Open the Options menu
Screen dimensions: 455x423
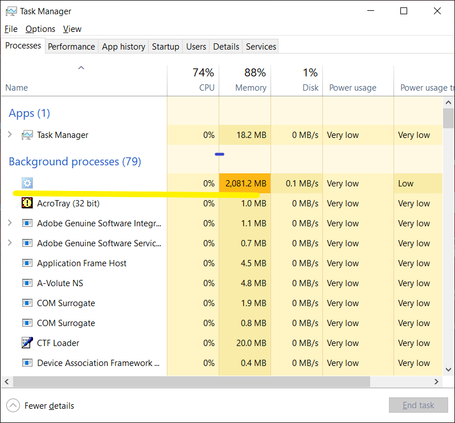click(x=40, y=29)
